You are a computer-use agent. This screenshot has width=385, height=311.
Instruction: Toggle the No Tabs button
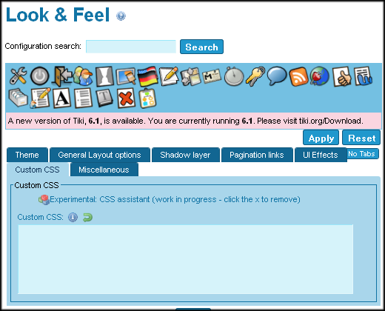click(x=361, y=154)
